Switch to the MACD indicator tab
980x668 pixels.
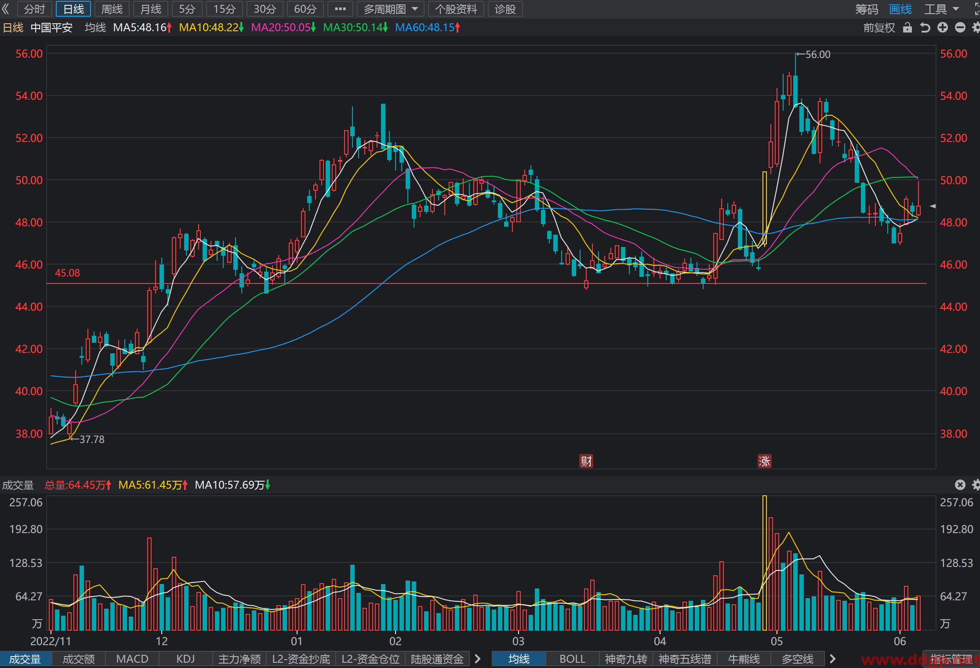pos(132,659)
